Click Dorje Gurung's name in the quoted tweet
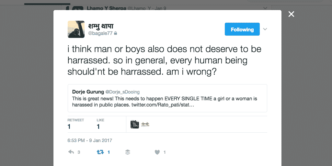Screen dimensions: 332x166 [88, 92]
